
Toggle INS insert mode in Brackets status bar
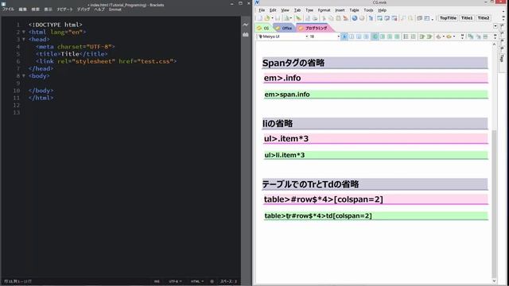pyautogui.click(x=157, y=281)
